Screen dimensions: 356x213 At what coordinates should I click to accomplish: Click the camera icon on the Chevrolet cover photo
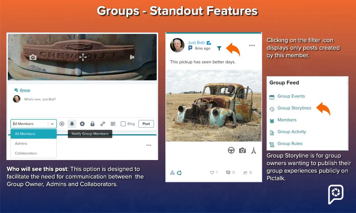(33, 57)
